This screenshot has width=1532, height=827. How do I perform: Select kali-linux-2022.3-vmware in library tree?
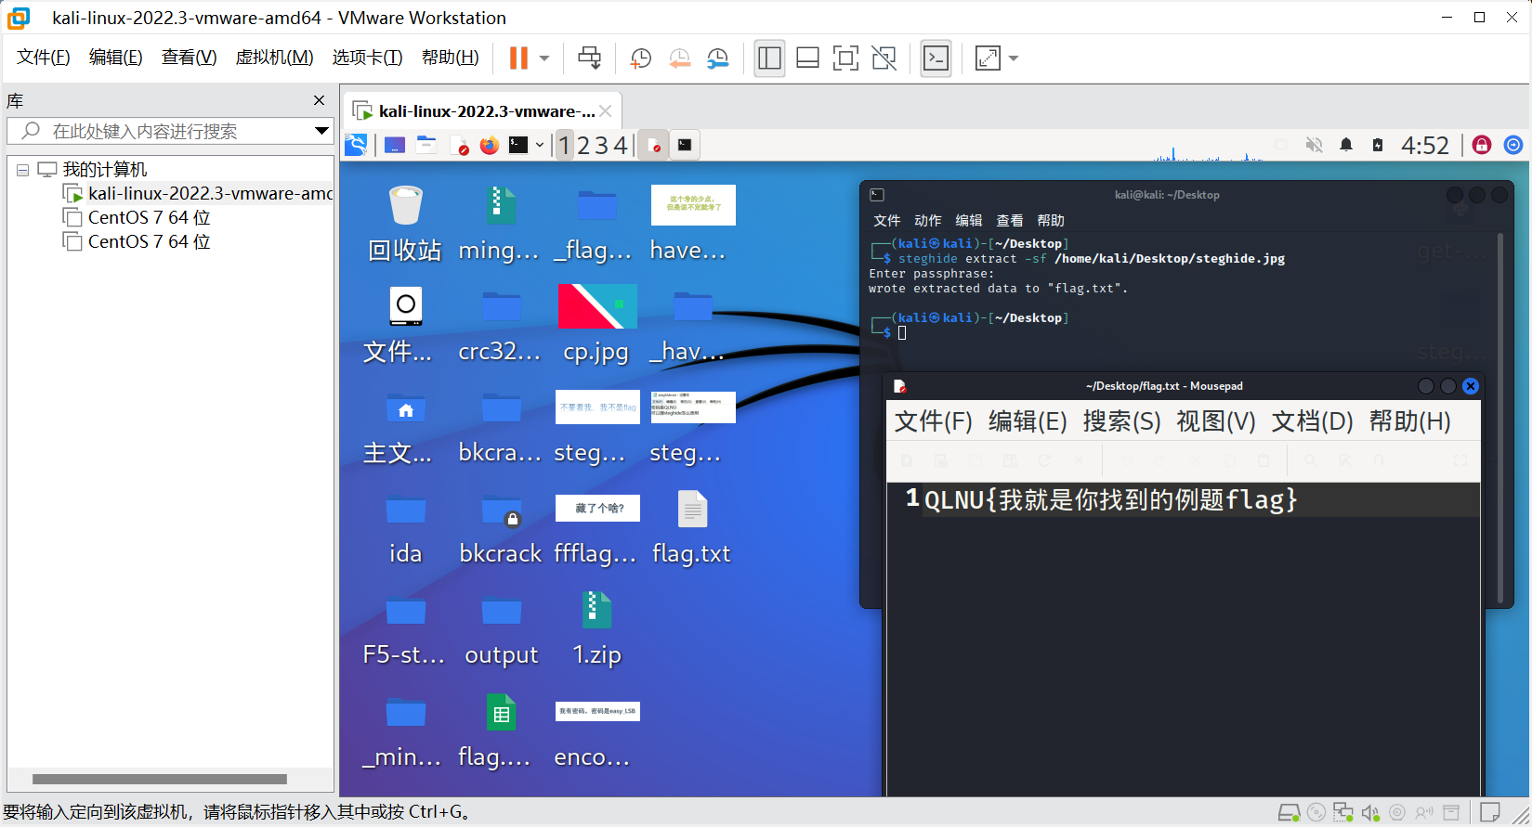coord(210,193)
